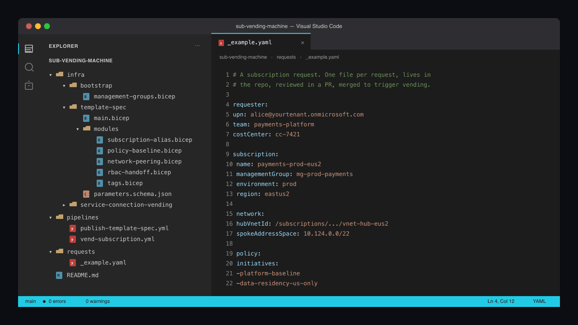Click the template-spec folder icon
The height and width of the screenshot is (325, 578).
click(73, 107)
